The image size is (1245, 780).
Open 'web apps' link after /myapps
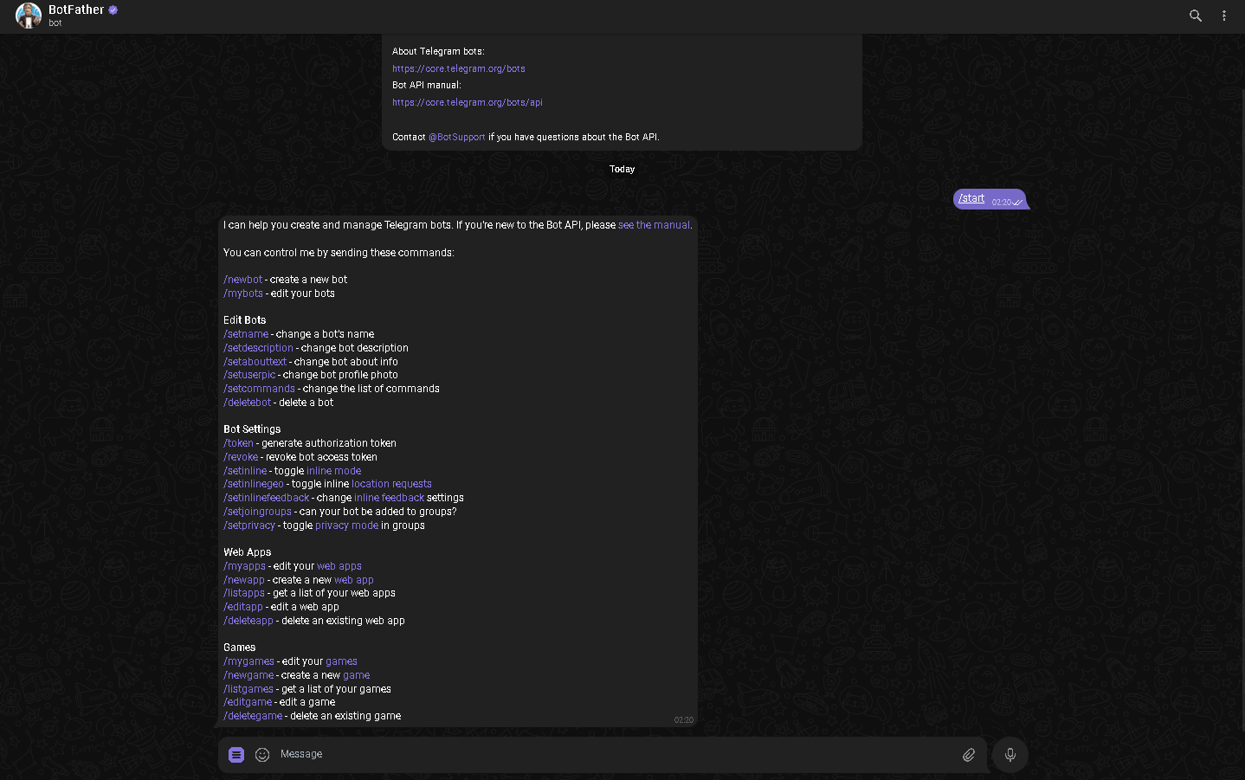coord(339,566)
